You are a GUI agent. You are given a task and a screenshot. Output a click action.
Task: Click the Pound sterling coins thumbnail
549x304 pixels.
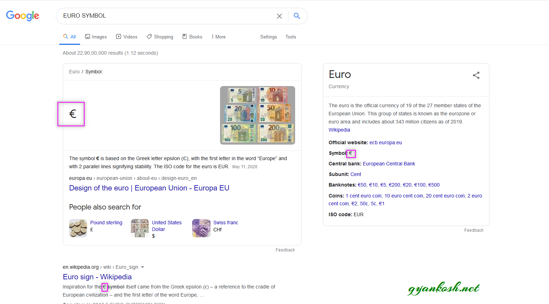pos(78,228)
